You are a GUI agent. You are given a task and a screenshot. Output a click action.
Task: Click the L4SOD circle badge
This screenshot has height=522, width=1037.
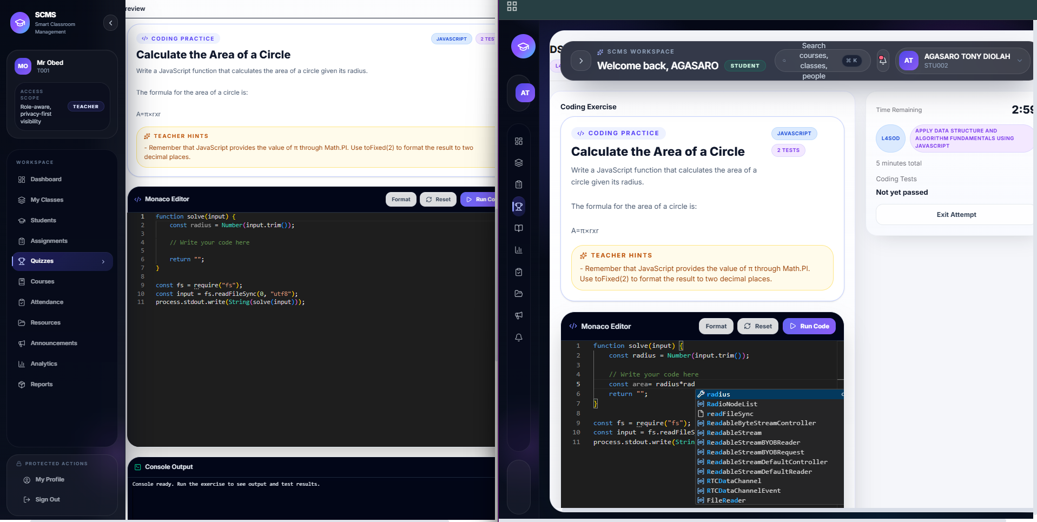pos(890,138)
